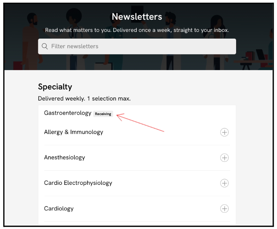
Task: Select the Gastroenterology newsletter name
Action: point(68,113)
